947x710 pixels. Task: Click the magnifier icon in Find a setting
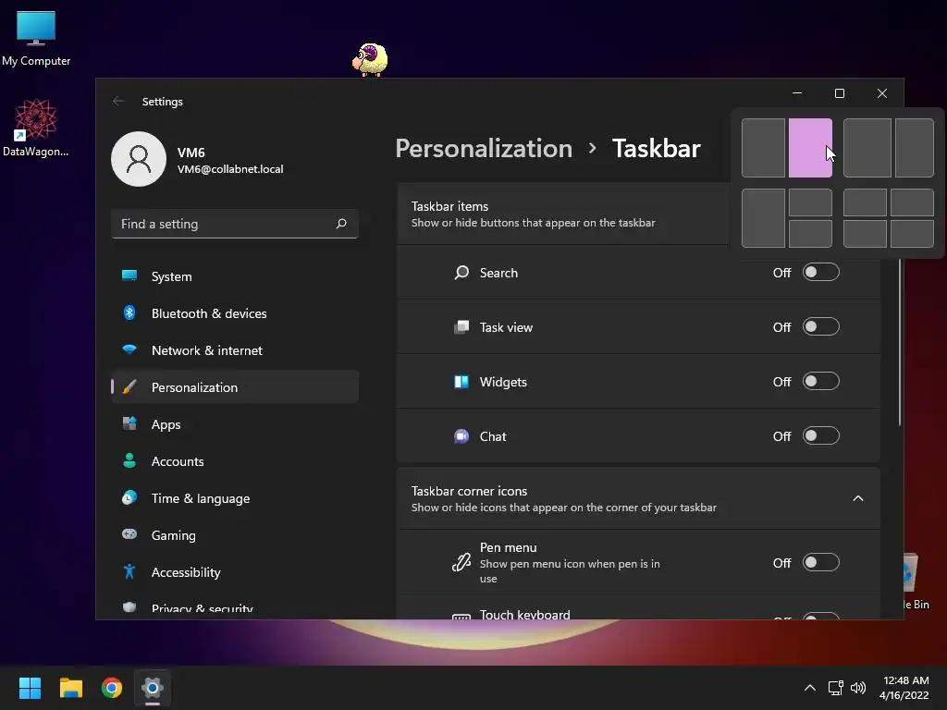[341, 224]
